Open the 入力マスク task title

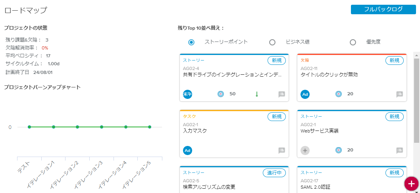point(195,131)
